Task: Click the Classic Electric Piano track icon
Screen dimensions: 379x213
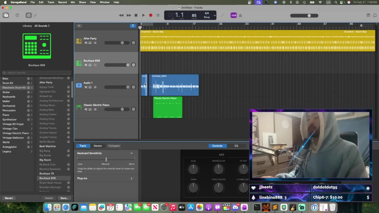Action: pyautogui.click(x=79, y=108)
